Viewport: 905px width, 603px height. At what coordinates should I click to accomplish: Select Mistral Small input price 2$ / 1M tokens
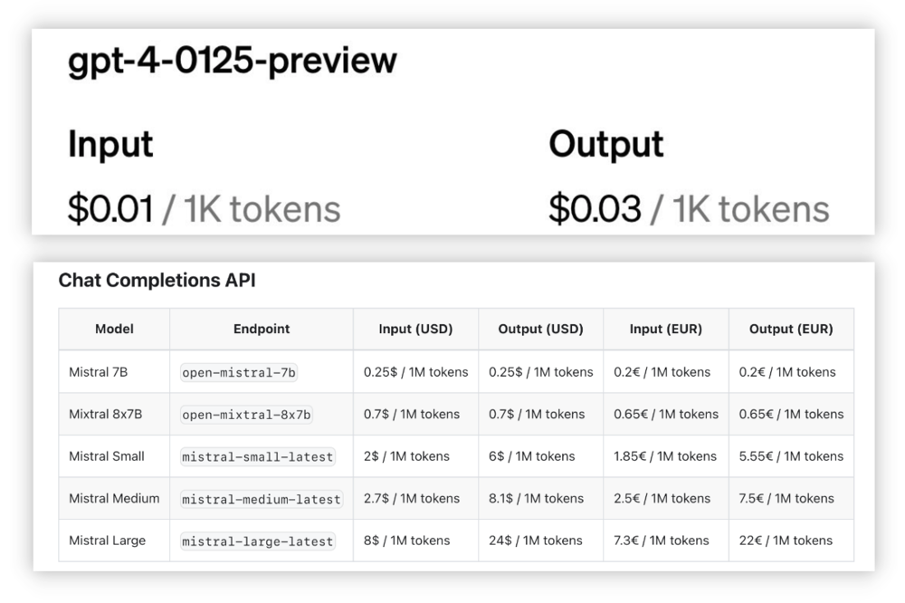406,456
